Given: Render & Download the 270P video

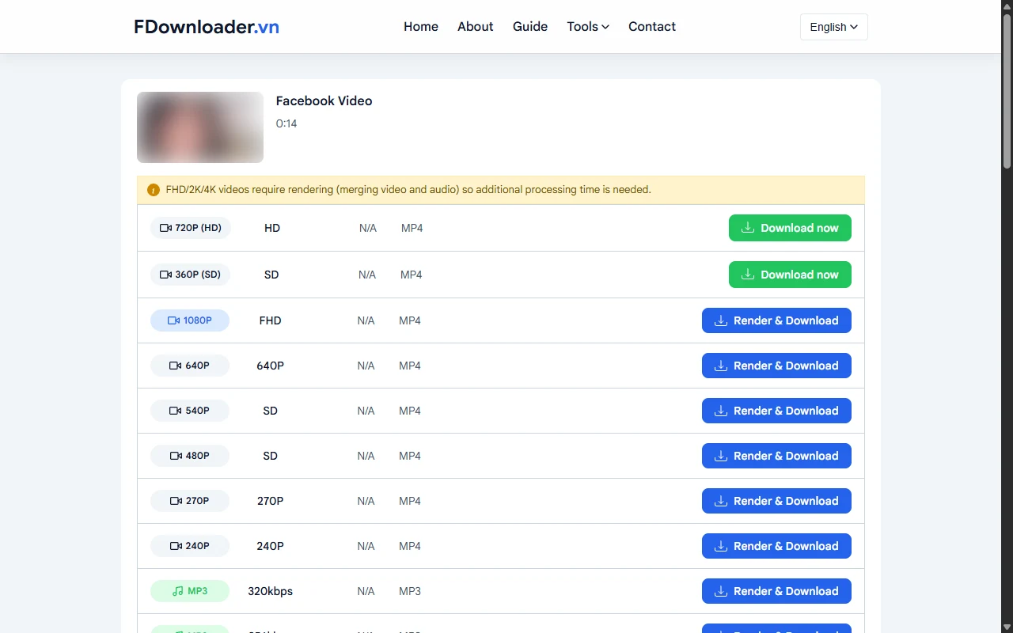Looking at the screenshot, I should coord(776,501).
